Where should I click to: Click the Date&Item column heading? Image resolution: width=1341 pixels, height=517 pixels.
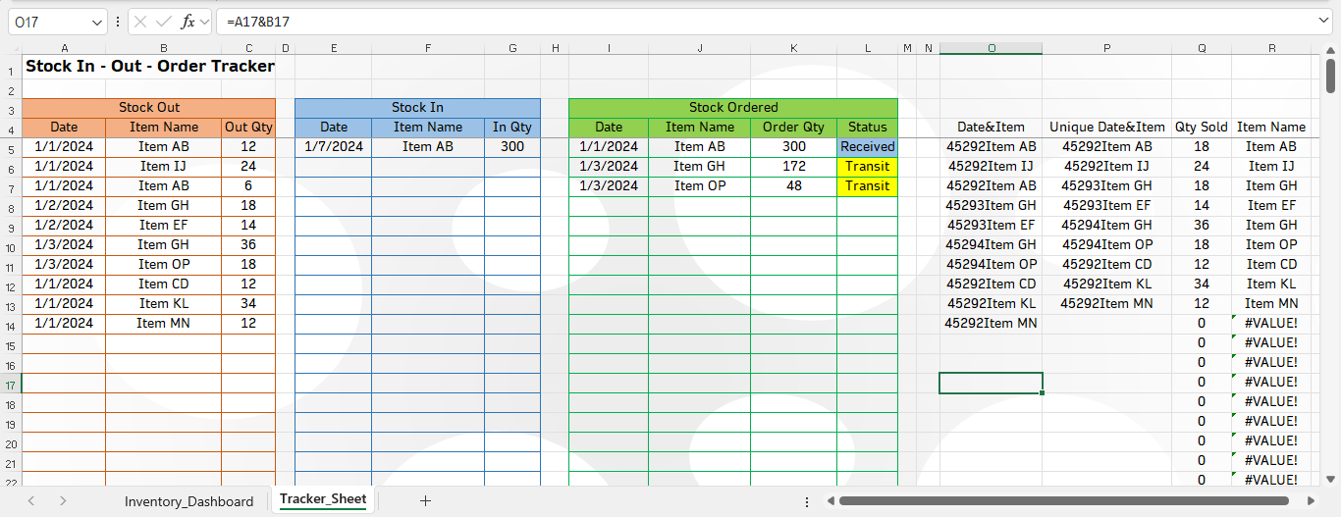pyautogui.click(x=991, y=128)
